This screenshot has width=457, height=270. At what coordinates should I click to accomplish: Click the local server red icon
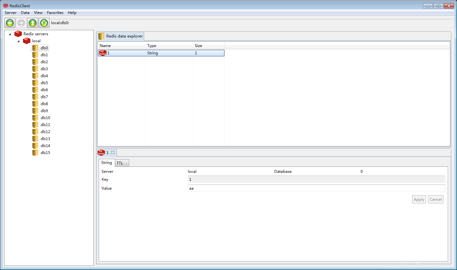27,41
